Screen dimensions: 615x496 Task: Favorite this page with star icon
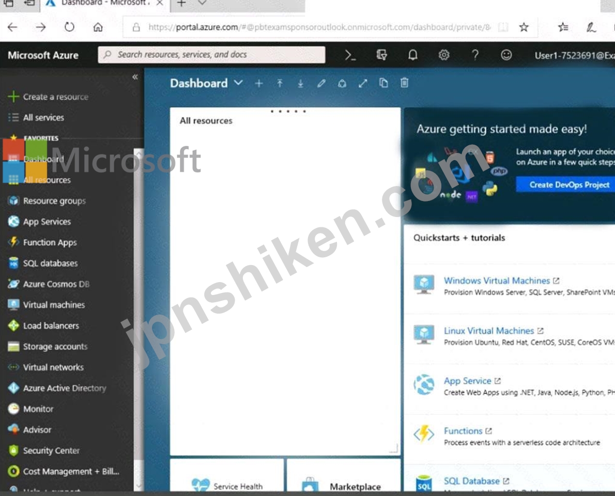tap(524, 27)
